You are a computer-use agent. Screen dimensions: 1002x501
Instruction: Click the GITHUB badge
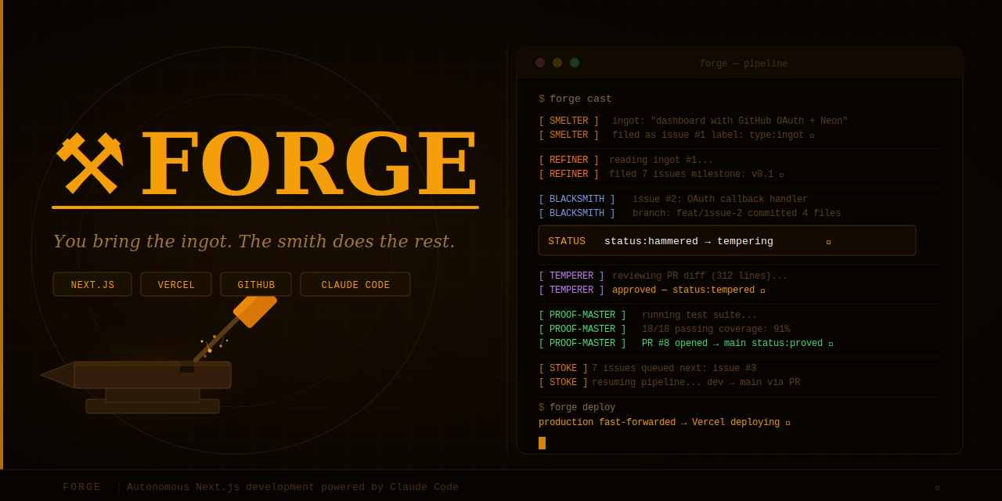coord(256,285)
